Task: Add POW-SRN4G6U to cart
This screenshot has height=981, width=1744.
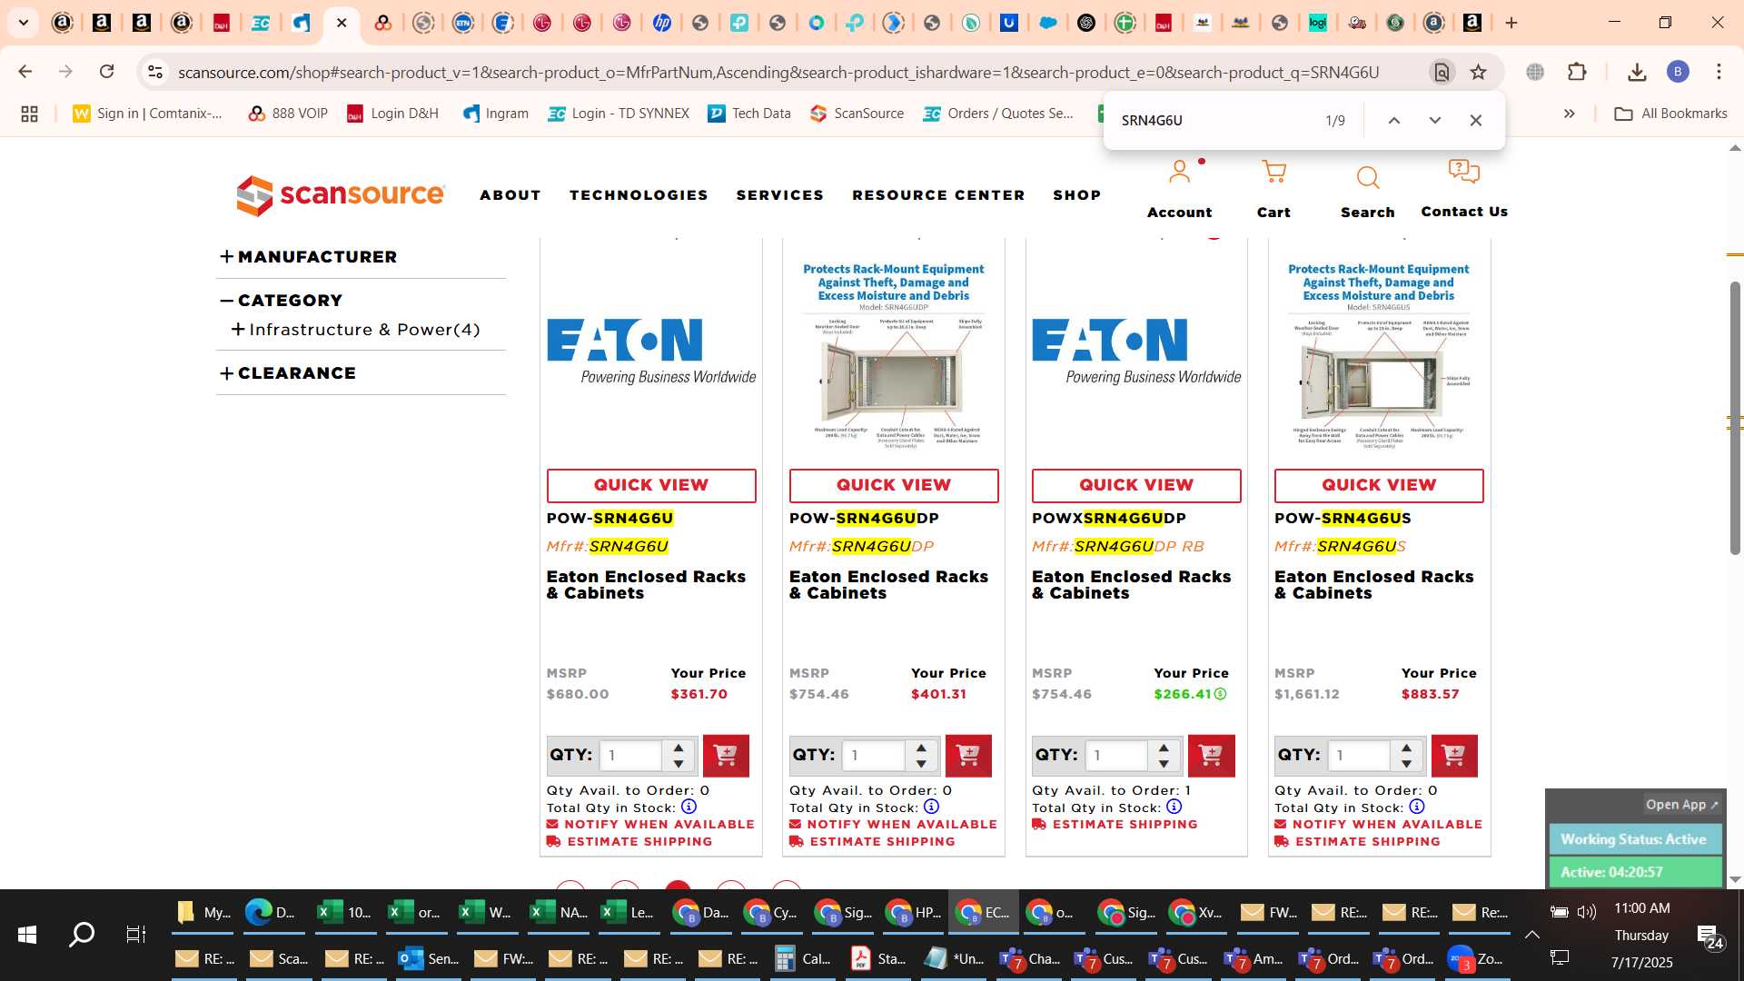Action: tap(726, 755)
